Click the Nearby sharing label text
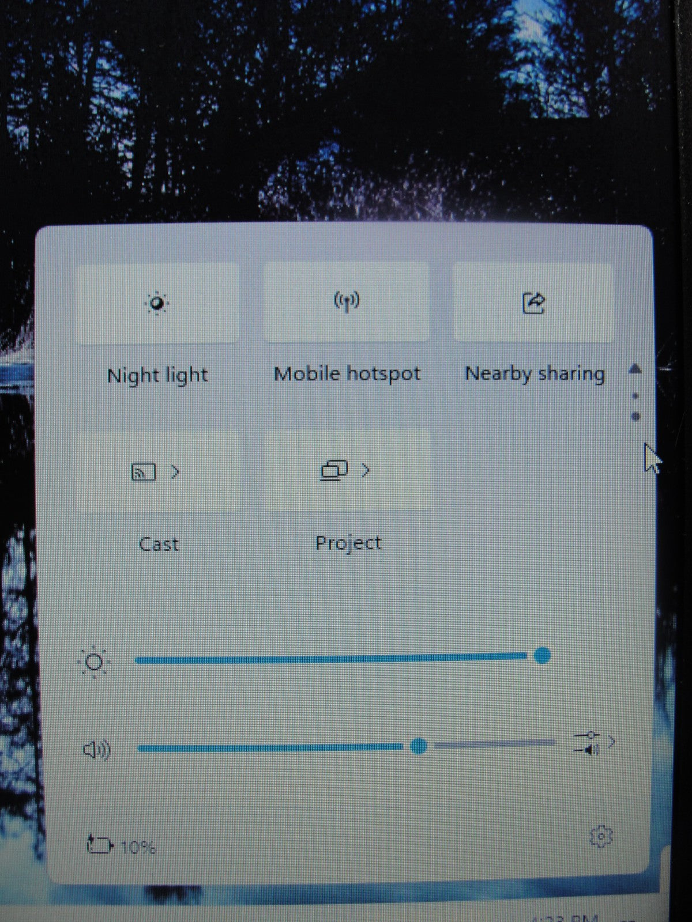692x922 pixels. pyautogui.click(x=535, y=374)
